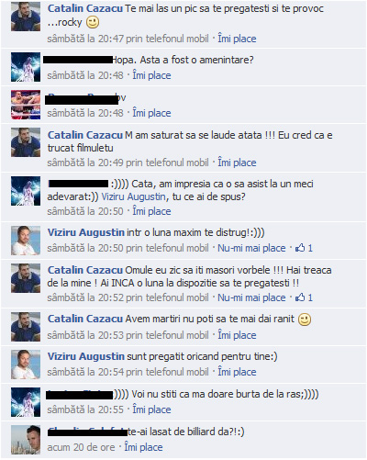Viewport: 367px width, 460px height.
Task: Unlike the 'Omule eu zic' comment
Action: pyautogui.click(x=251, y=297)
